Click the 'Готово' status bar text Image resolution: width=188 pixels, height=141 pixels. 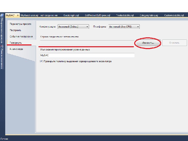(x=4, y=139)
